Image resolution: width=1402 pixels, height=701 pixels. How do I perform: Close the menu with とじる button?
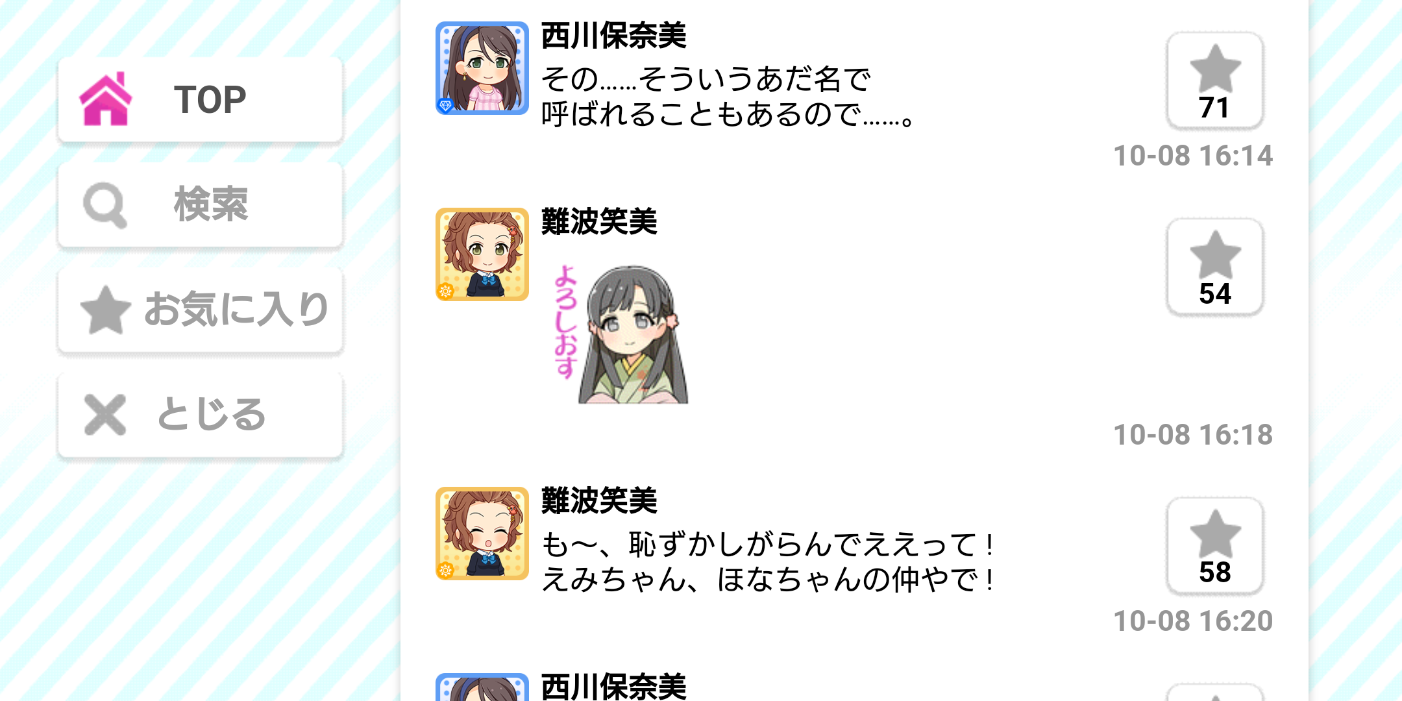200,415
